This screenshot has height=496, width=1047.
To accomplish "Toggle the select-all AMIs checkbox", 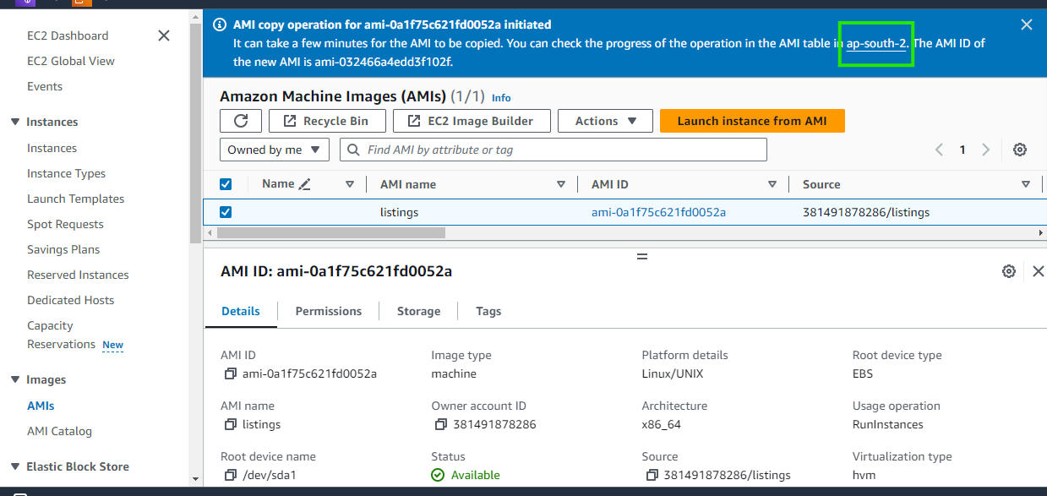I will coord(226,184).
